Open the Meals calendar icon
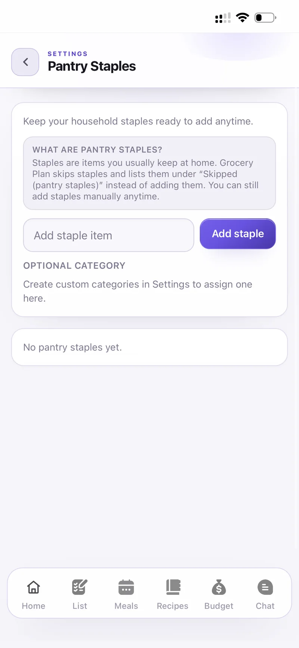Viewport: 299px width, 648px height. [126, 587]
